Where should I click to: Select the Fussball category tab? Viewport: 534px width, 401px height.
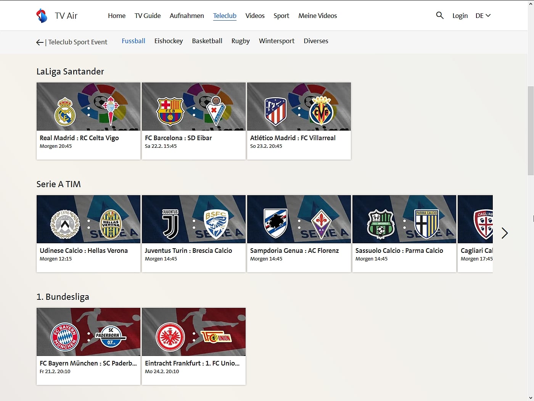(x=133, y=41)
